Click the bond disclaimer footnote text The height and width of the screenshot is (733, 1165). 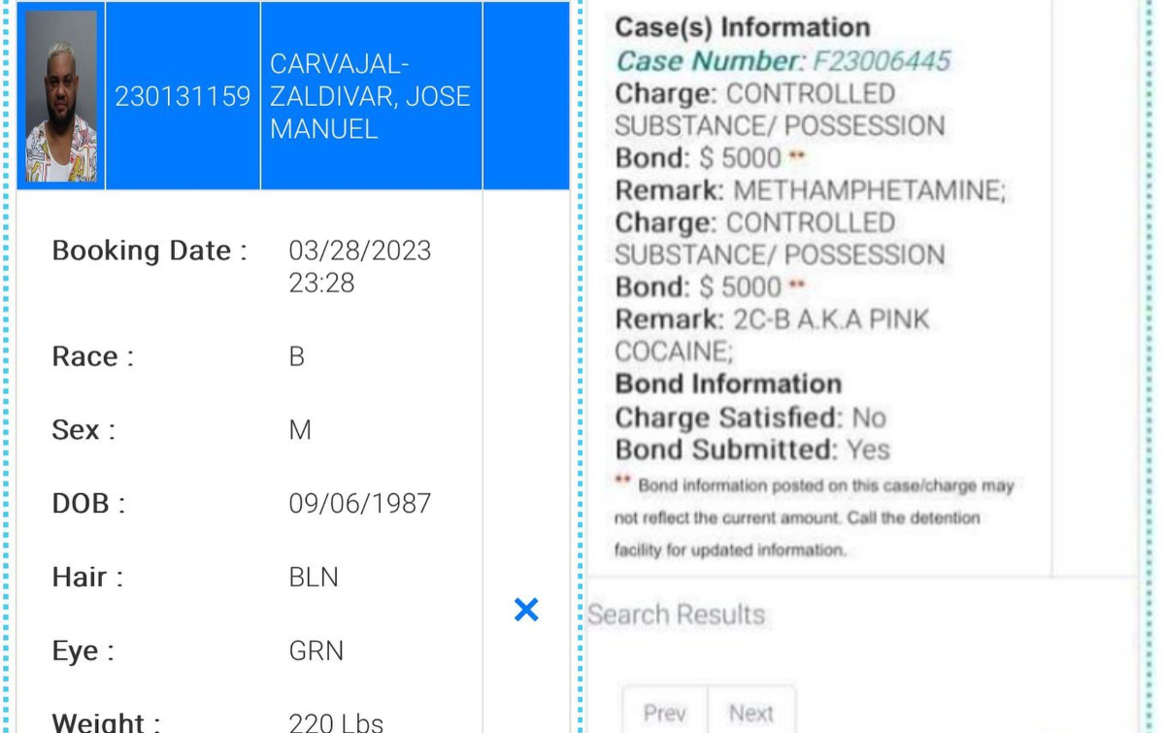coord(814,517)
